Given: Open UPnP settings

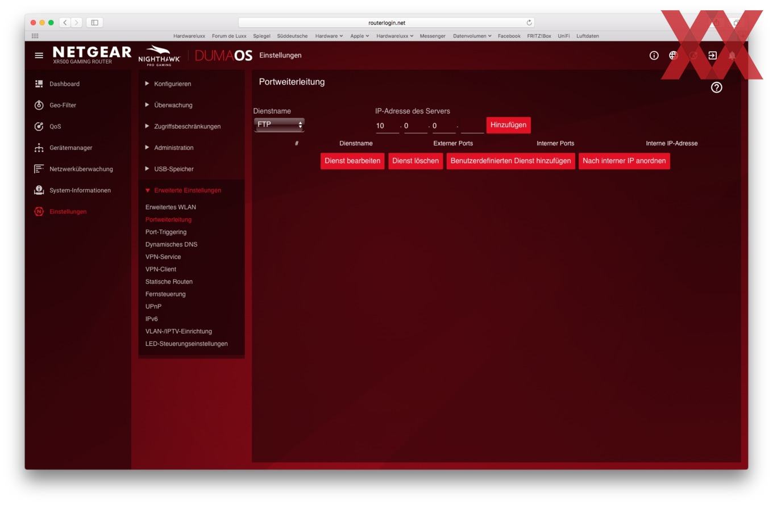Looking at the screenshot, I should (153, 307).
